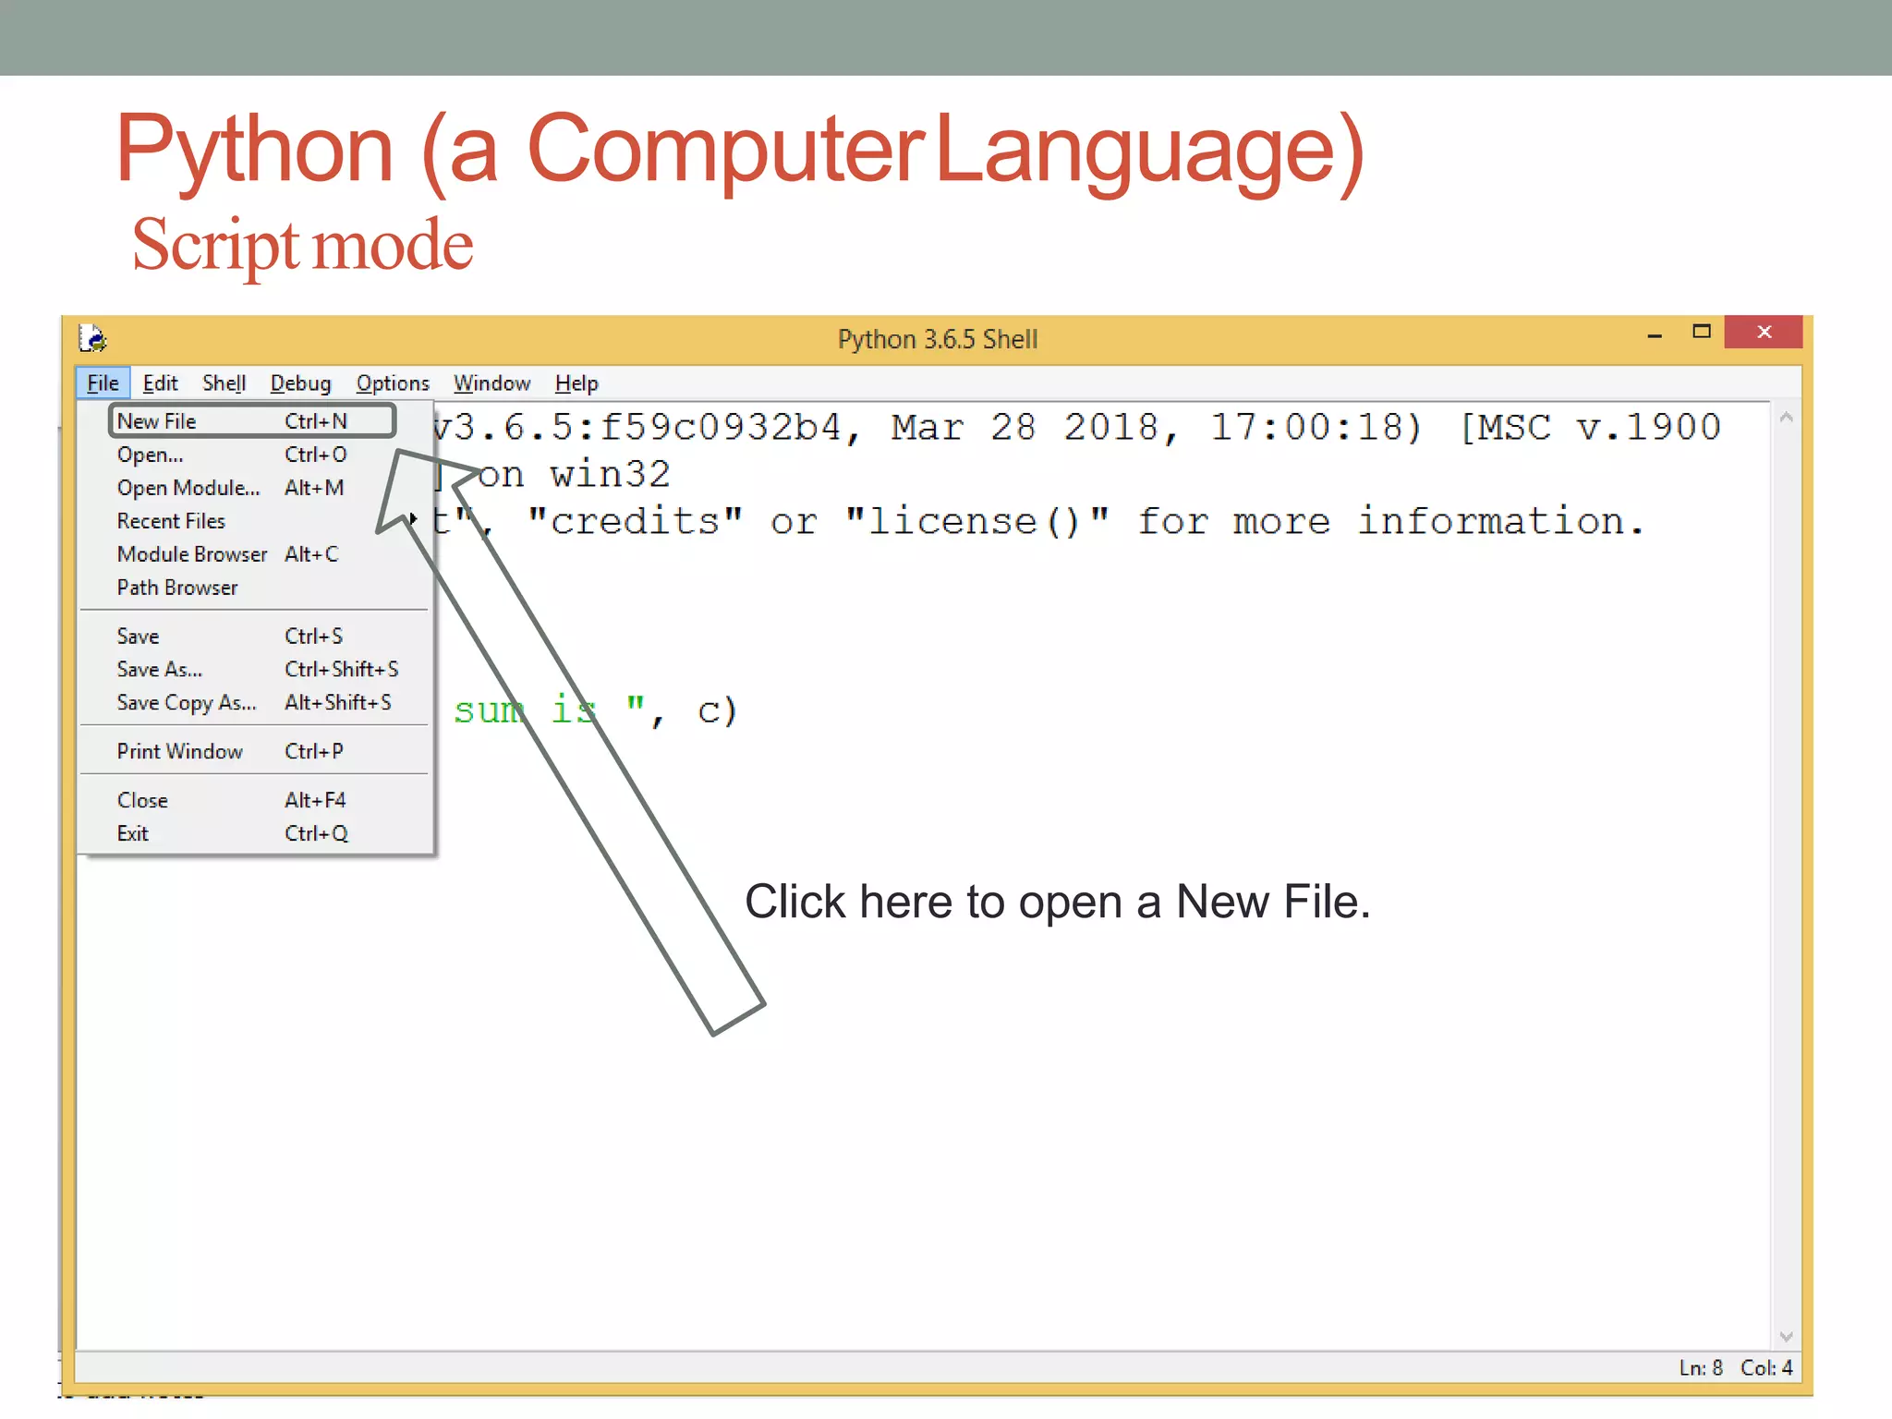The width and height of the screenshot is (1892, 1419).
Task: Open the Window menu
Action: point(491,383)
